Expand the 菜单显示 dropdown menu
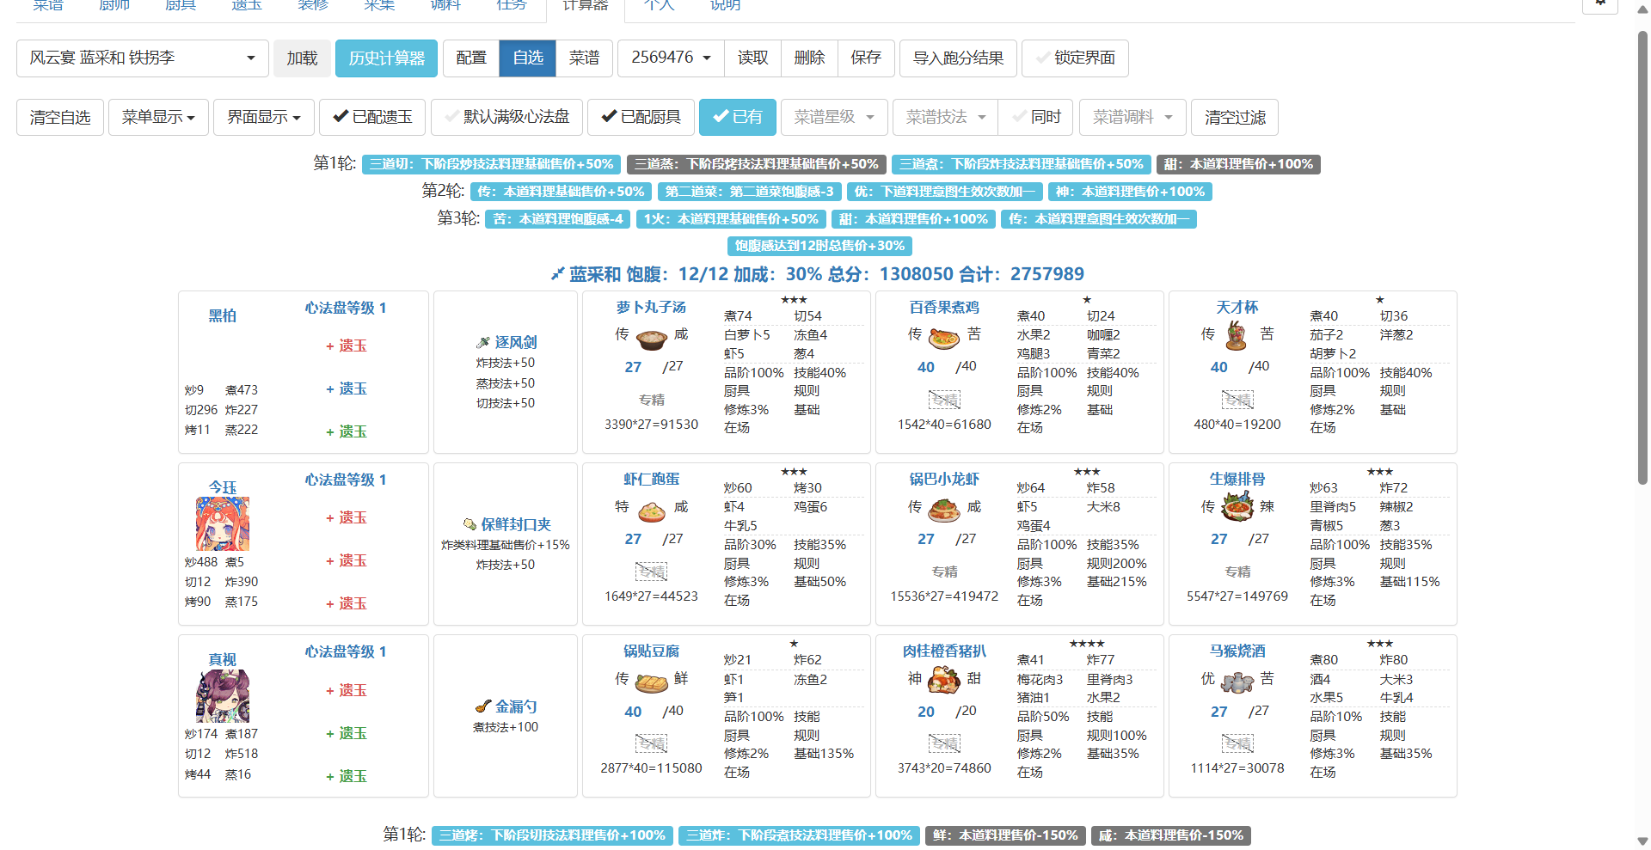The image size is (1651, 850). point(158,117)
